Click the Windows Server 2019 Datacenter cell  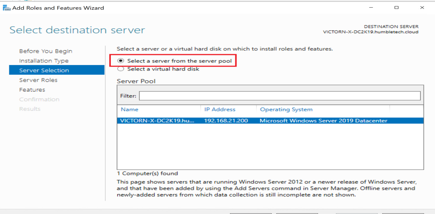pos(323,121)
